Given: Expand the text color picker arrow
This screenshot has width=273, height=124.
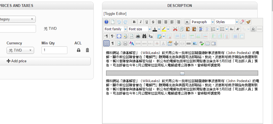Looking at the screenshot, I should tap(159, 29).
